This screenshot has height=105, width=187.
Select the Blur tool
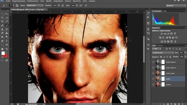(x=2, y=37)
